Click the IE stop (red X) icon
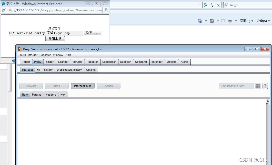 click(218, 5)
